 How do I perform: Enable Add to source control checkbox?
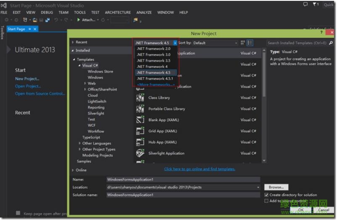pyautogui.click(x=266, y=201)
